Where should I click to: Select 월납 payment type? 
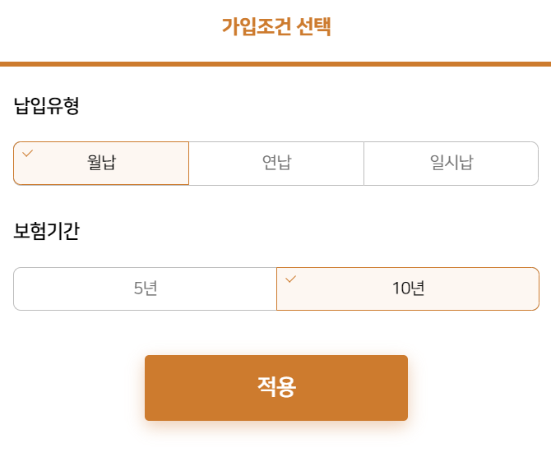click(101, 164)
